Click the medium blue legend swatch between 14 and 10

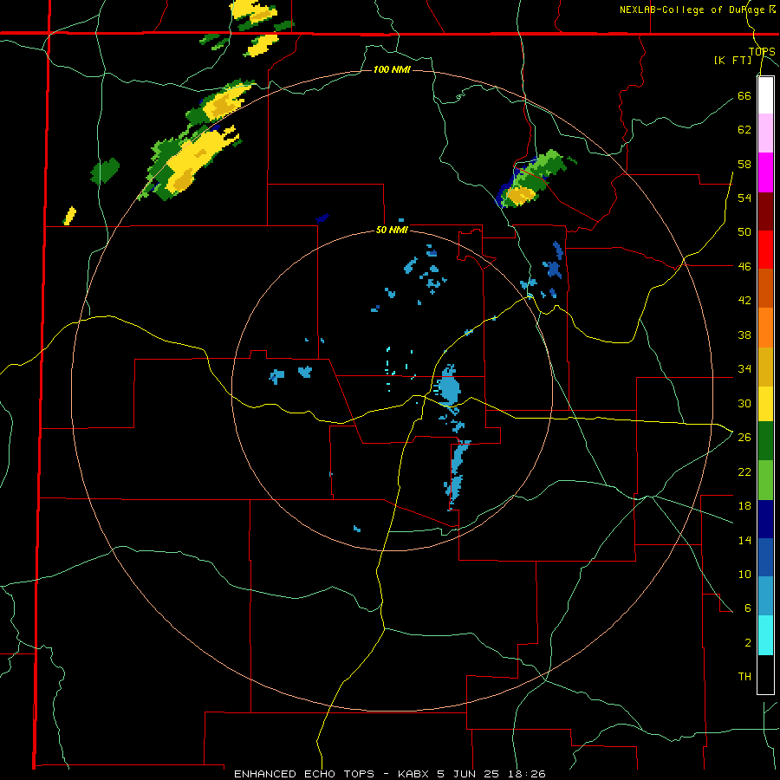765,557
